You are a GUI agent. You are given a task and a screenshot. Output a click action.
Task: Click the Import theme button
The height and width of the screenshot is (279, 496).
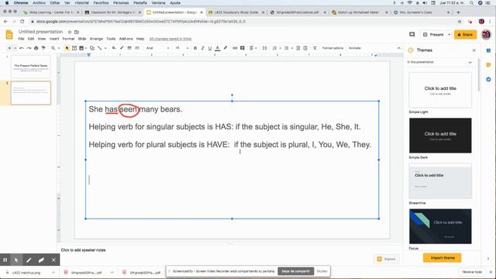click(443, 258)
